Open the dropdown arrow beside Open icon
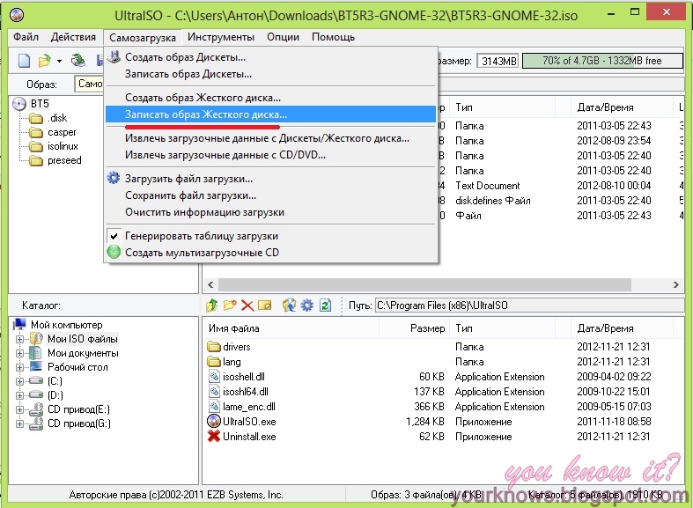Image resolution: width=693 pixels, height=508 pixels. coord(59,61)
